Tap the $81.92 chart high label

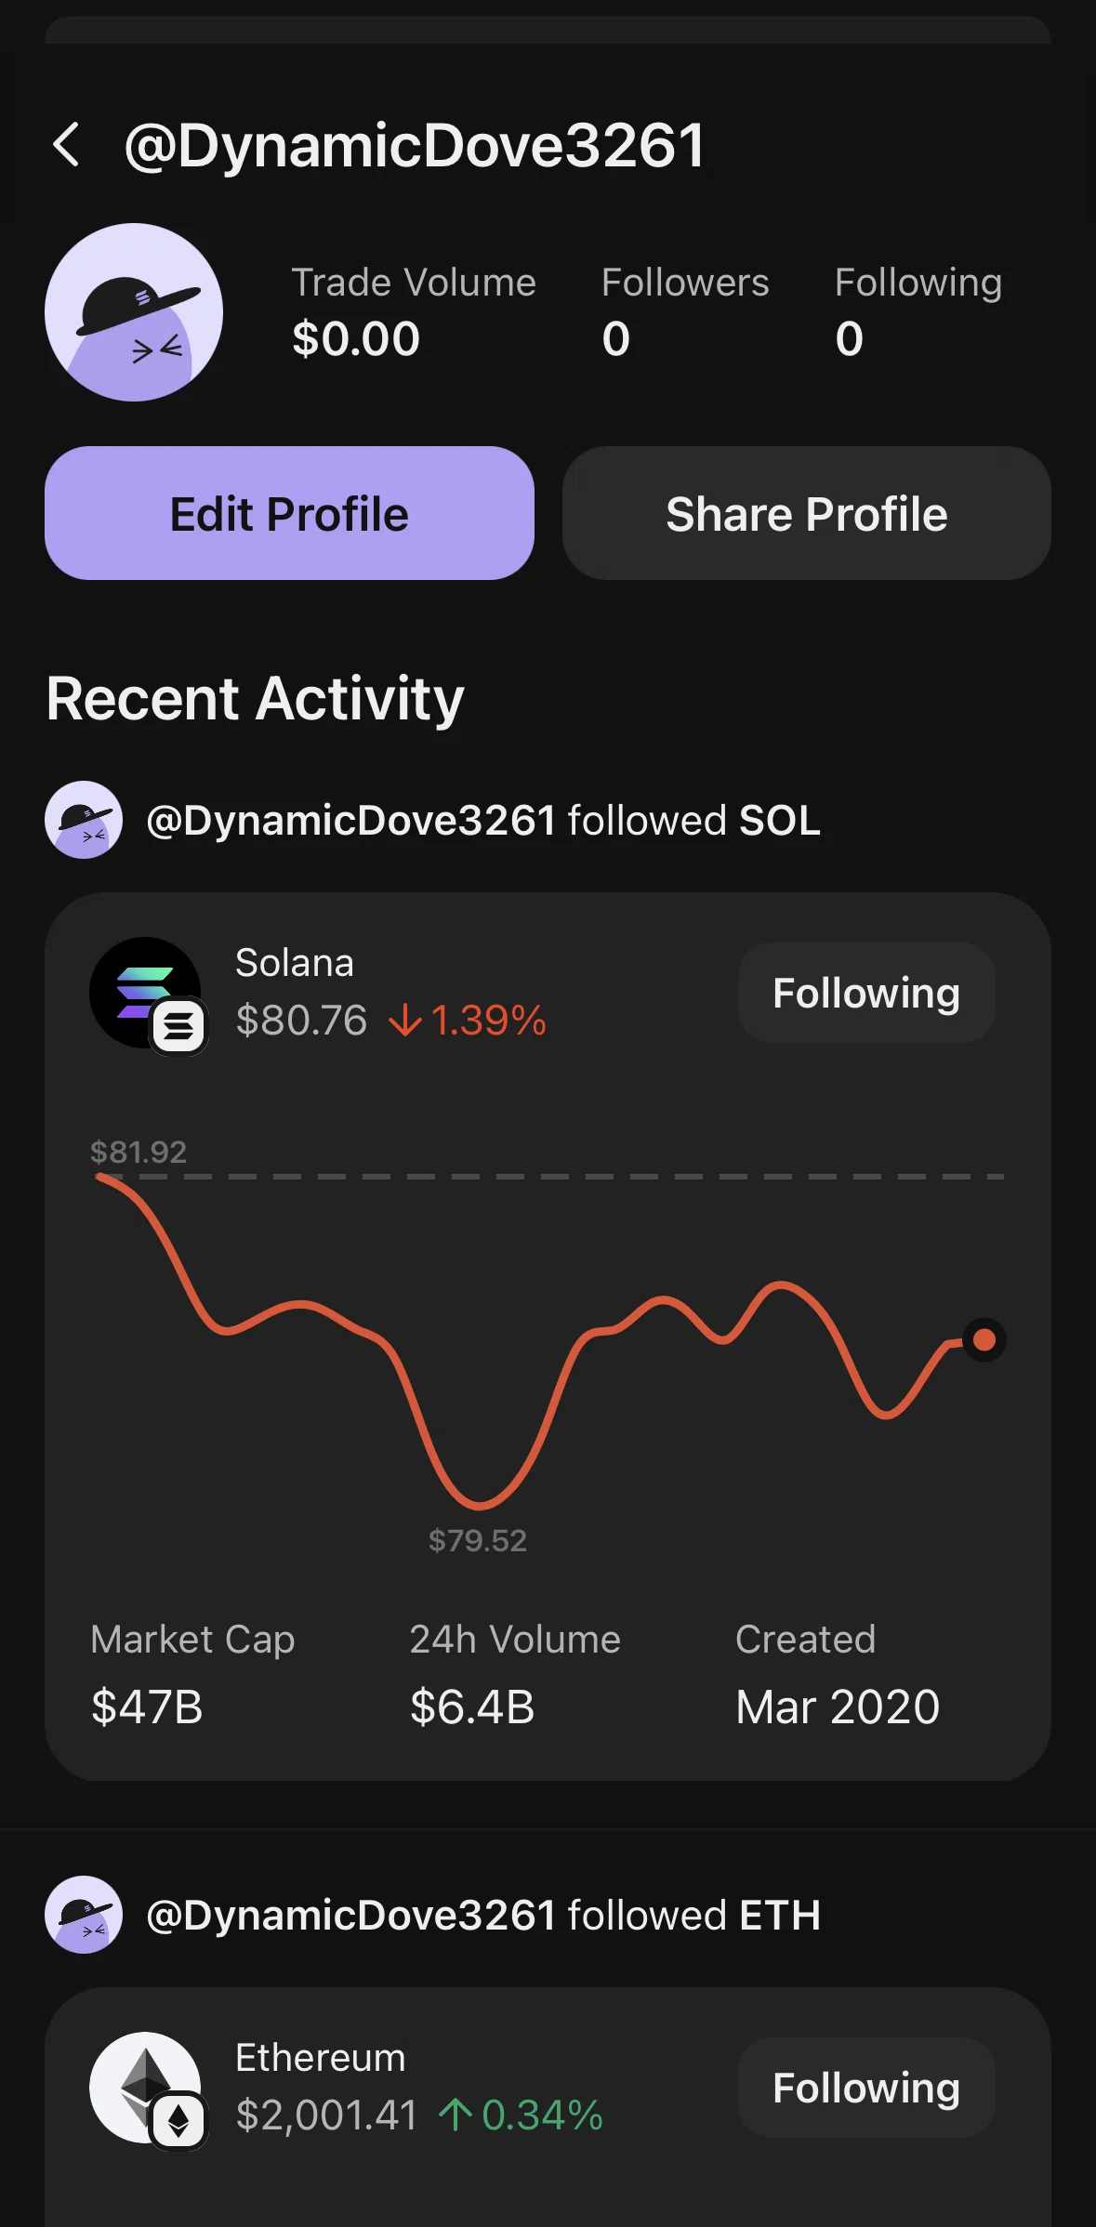139,1153
